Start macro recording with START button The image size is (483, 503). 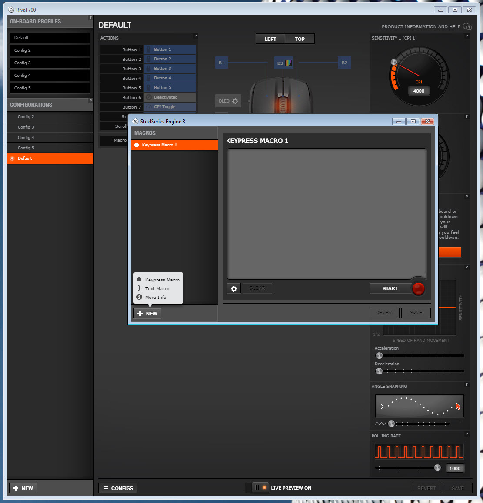tap(390, 288)
